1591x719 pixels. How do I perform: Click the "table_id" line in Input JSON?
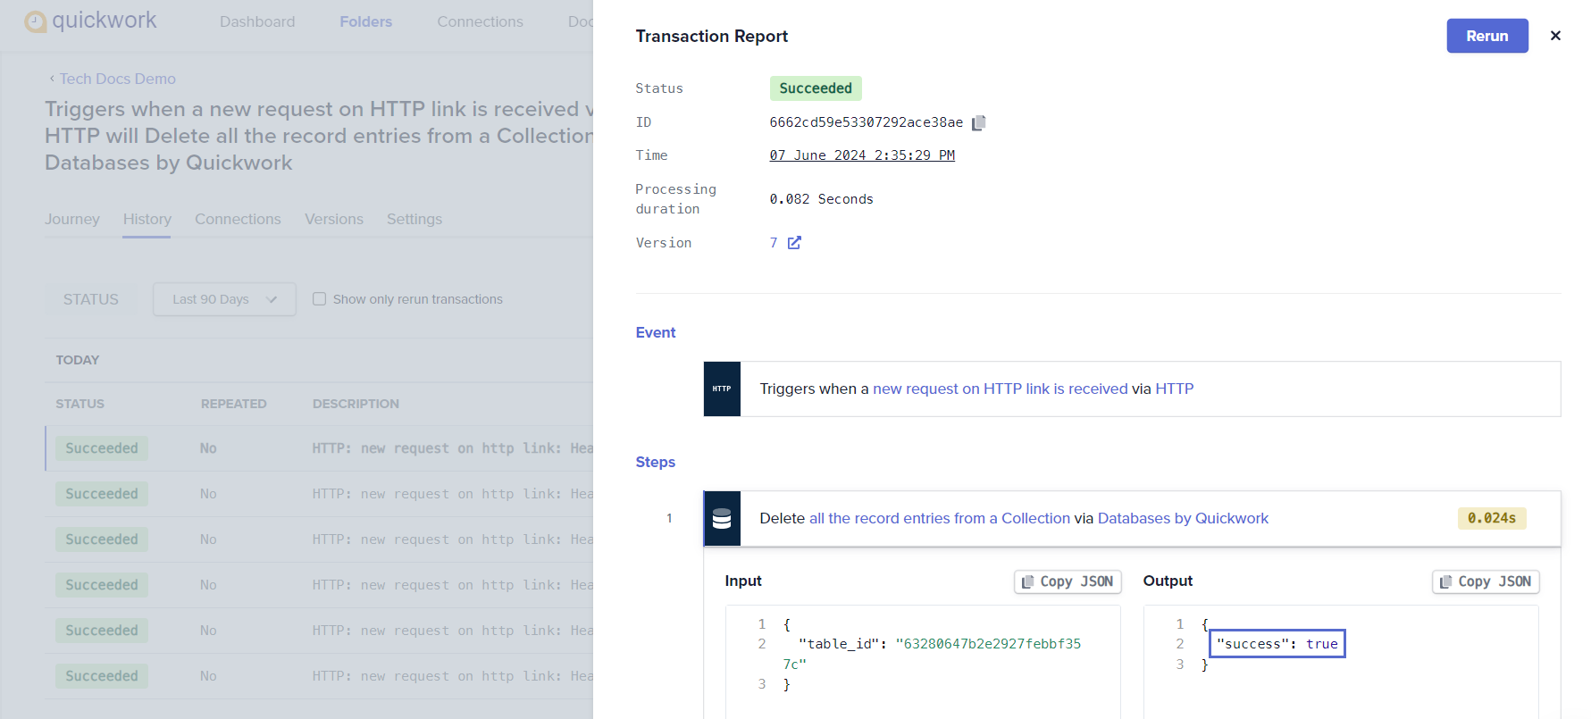tap(932, 654)
